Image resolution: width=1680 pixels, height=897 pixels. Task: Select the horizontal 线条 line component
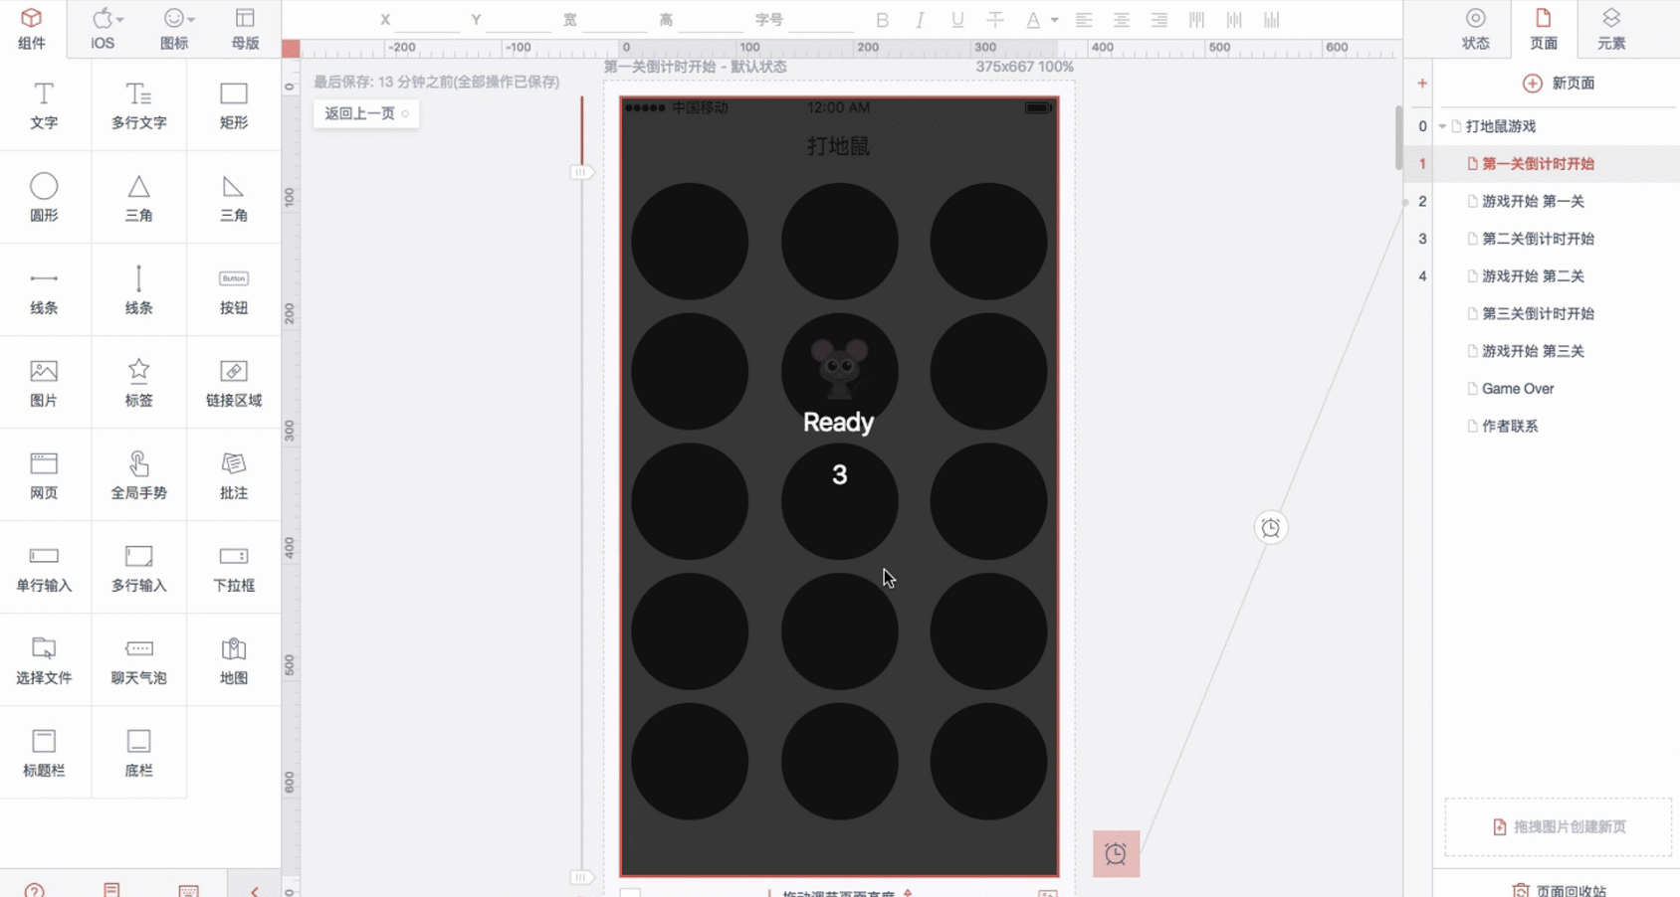44,290
